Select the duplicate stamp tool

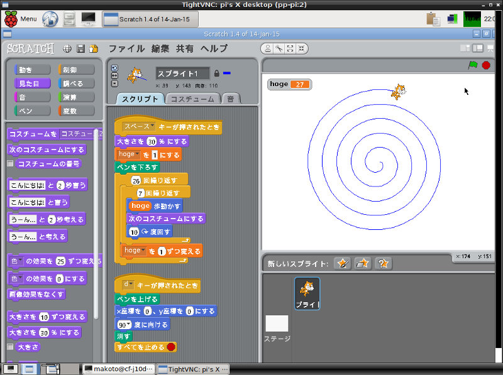[268, 48]
